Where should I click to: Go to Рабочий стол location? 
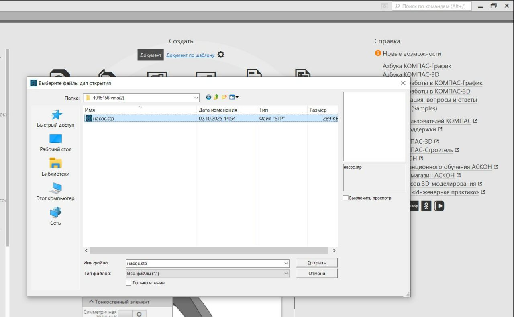pyautogui.click(x=55, y=143)
